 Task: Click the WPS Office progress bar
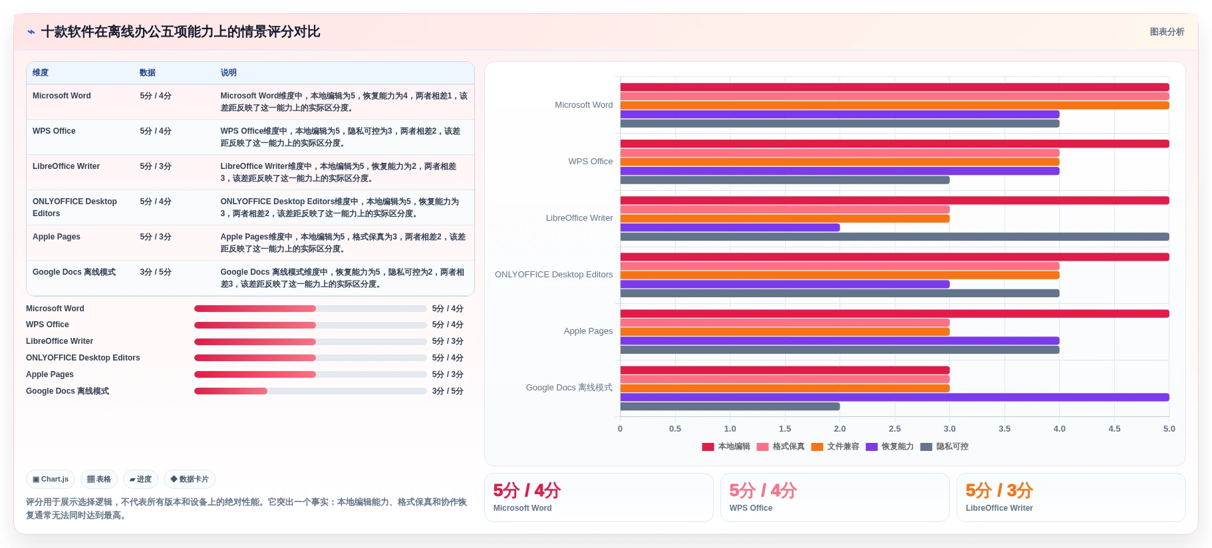[x=311, y=325]
